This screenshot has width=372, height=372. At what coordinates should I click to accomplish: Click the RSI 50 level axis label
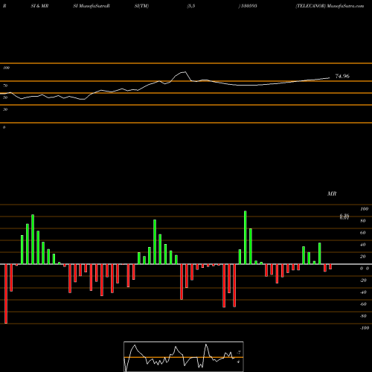tap(5, 97)
